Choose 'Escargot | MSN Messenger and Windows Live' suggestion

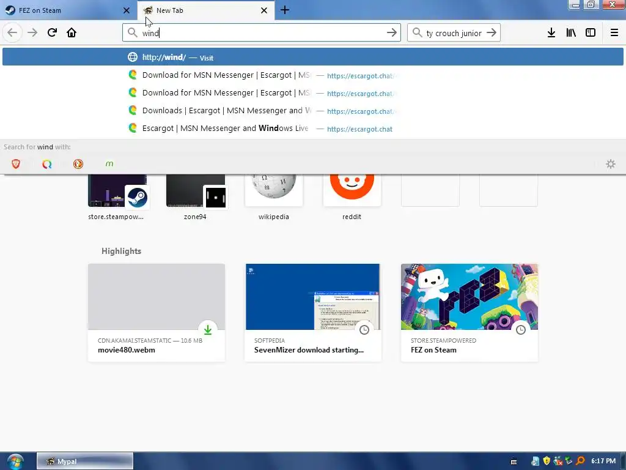[312, 129]
